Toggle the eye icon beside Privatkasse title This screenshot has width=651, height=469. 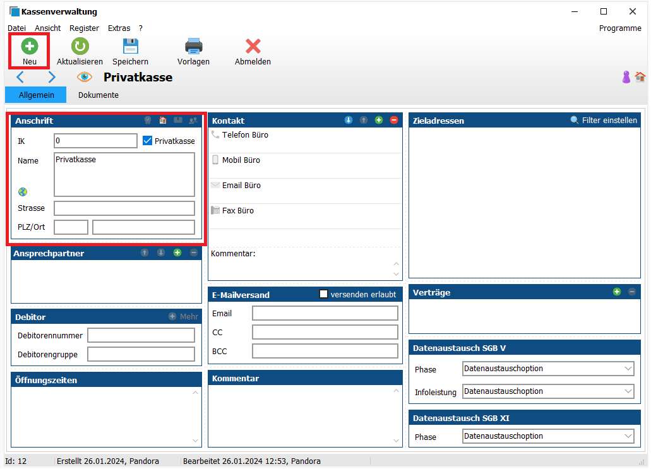pyautogui.click(x=84, y=77)
